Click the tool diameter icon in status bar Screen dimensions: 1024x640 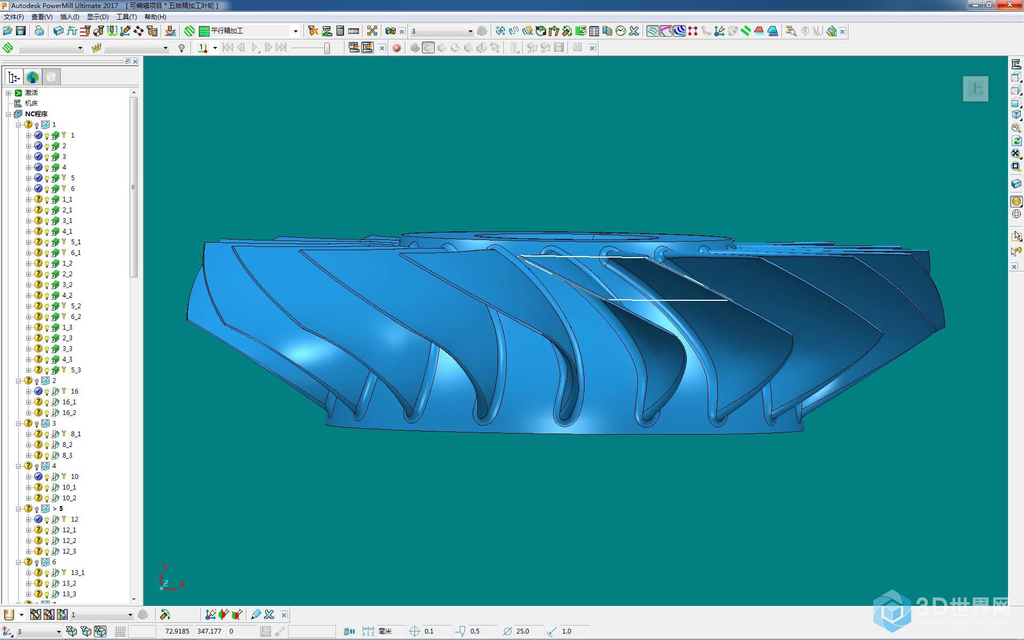pos(507,631)
